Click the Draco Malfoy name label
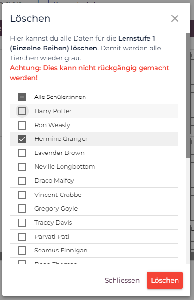Image resolution: width=194 pixels, height=300 pixels. pyautogui.click(x=54, y=181)
